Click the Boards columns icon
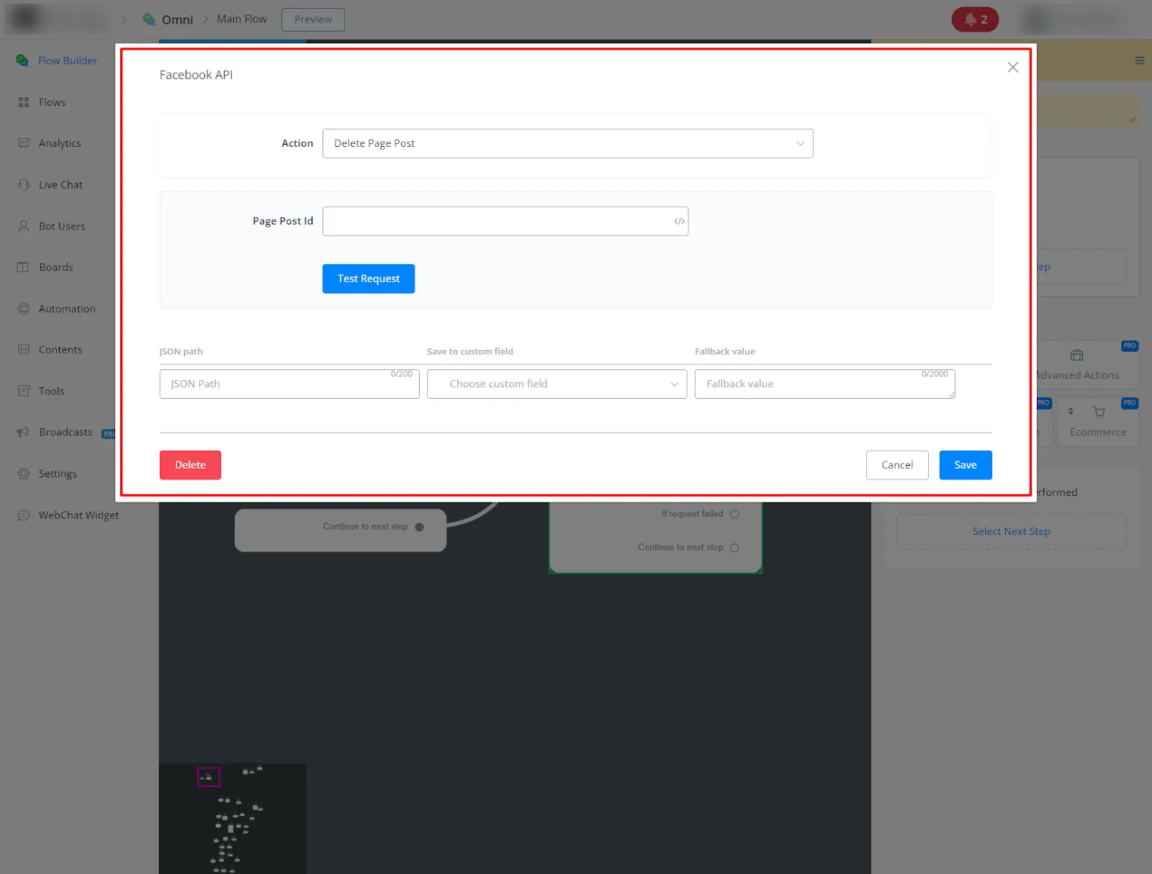Screen dimensions: 1152x874 coord(23,267)
